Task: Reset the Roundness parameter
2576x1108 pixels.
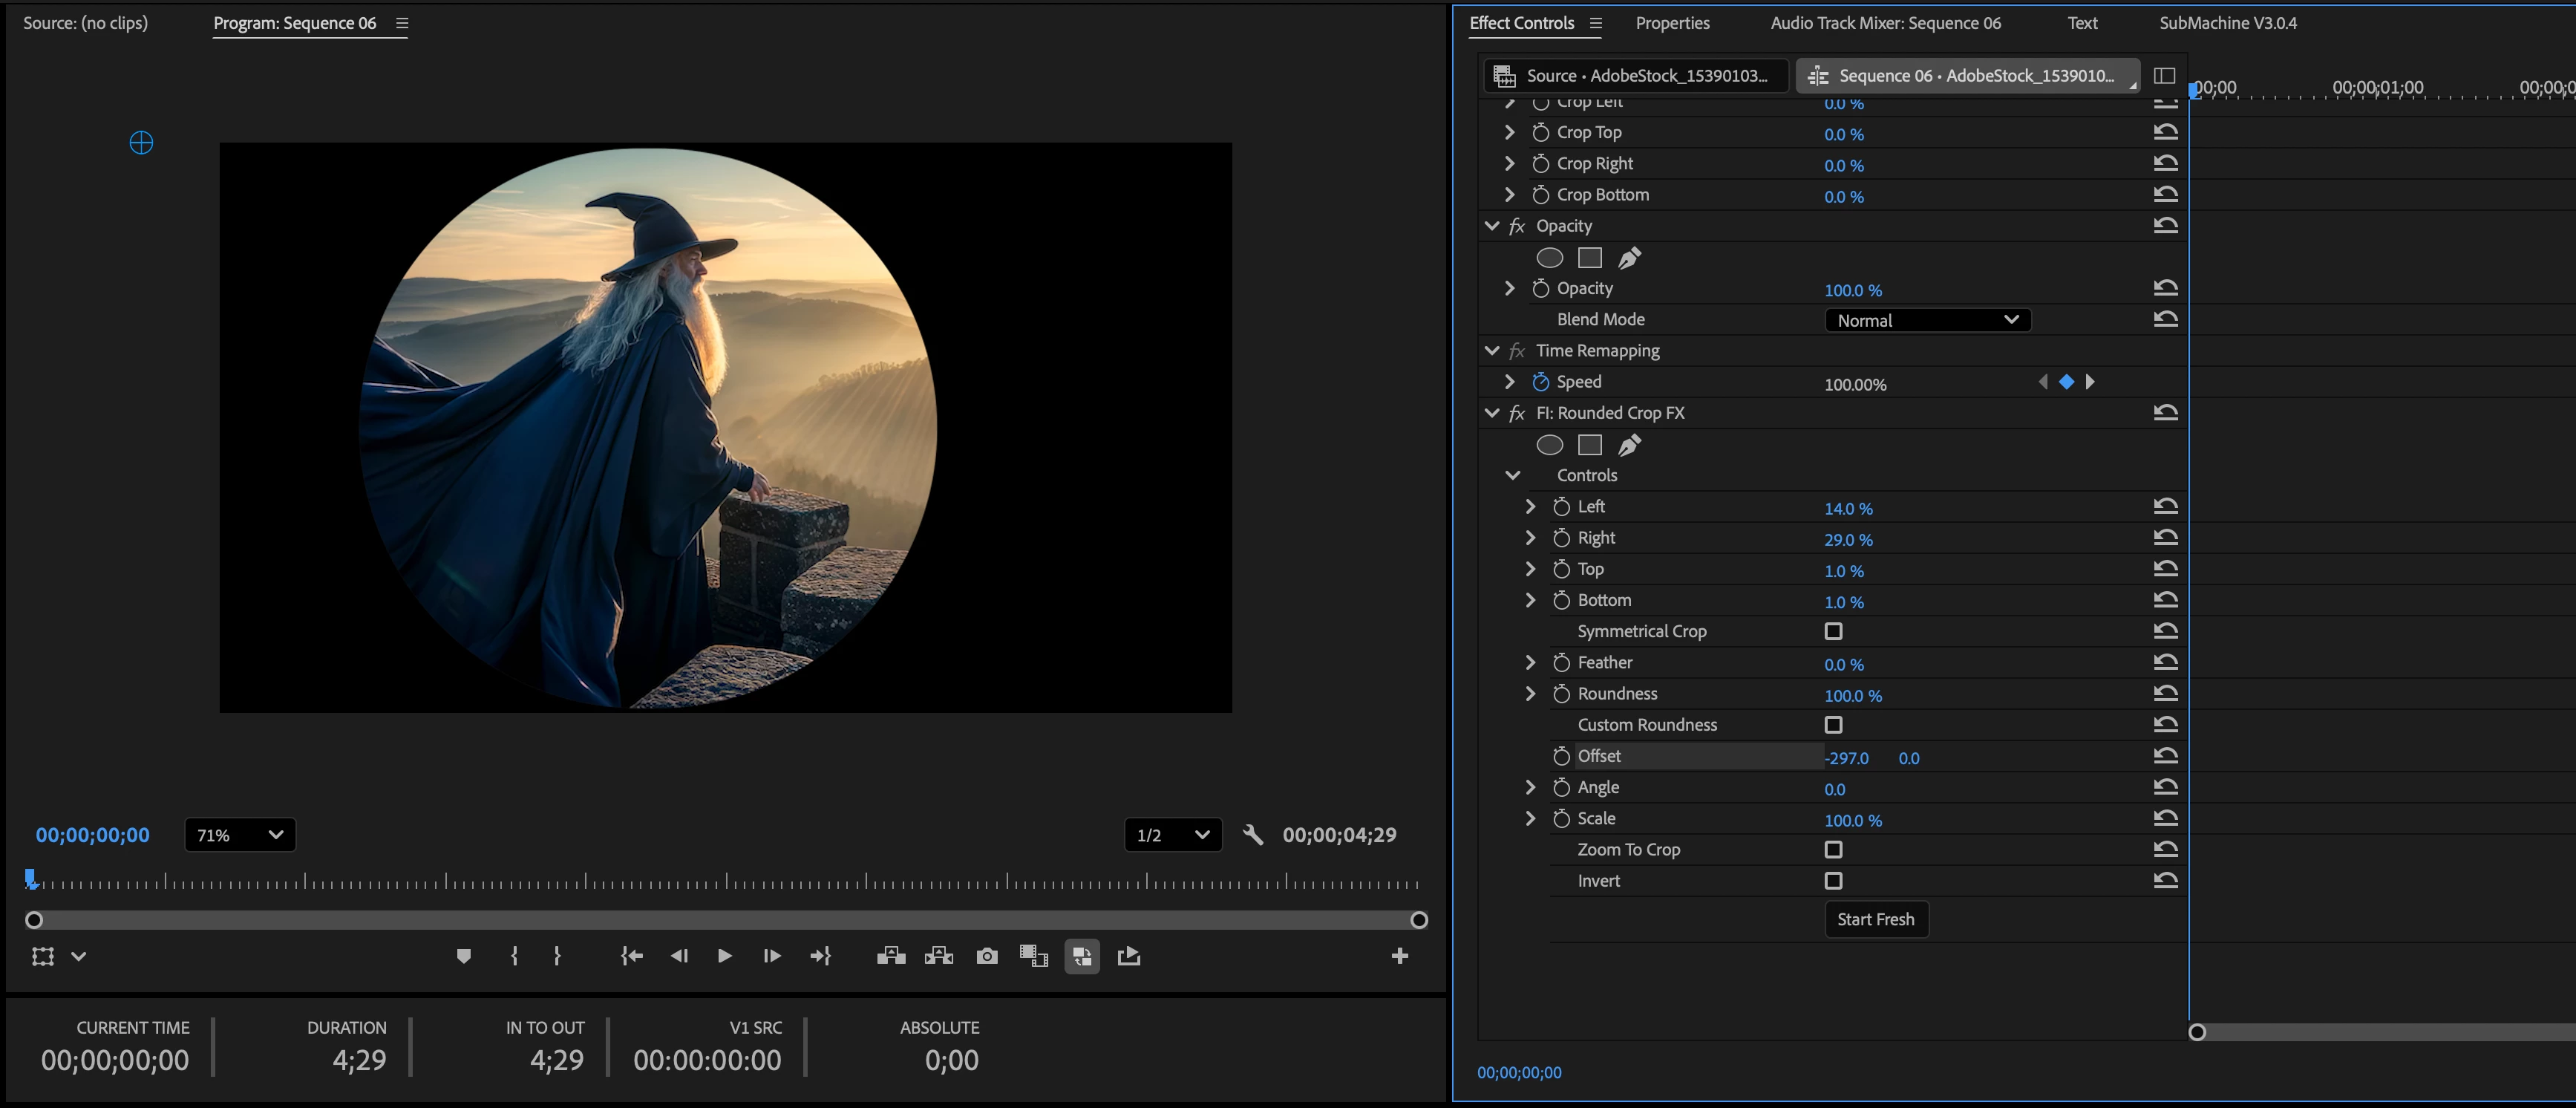Action: (x=2165, y=693)
